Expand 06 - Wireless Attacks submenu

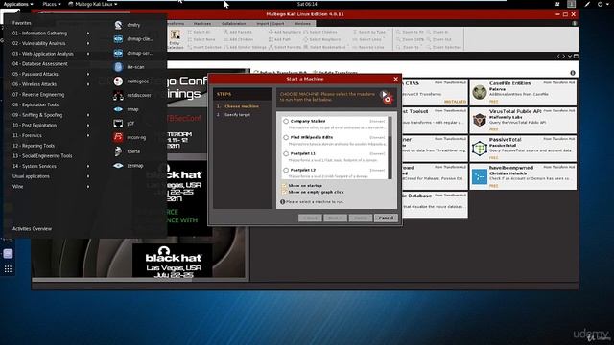tap(51, 84)
